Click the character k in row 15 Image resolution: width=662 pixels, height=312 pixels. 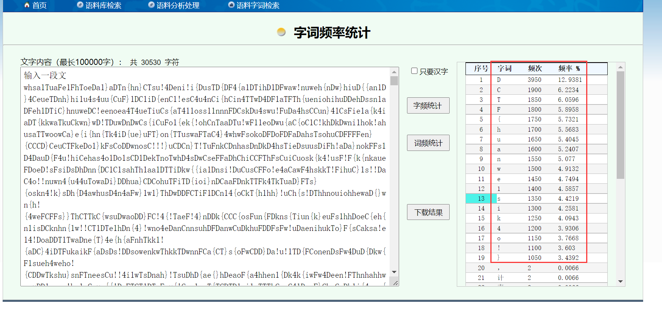(499, 218)
